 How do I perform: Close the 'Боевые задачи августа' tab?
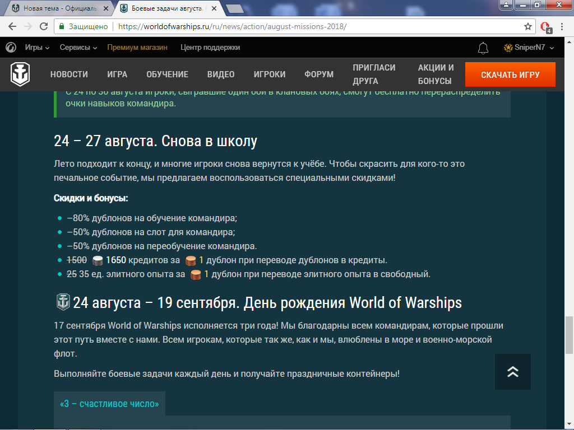click(214, 8)
